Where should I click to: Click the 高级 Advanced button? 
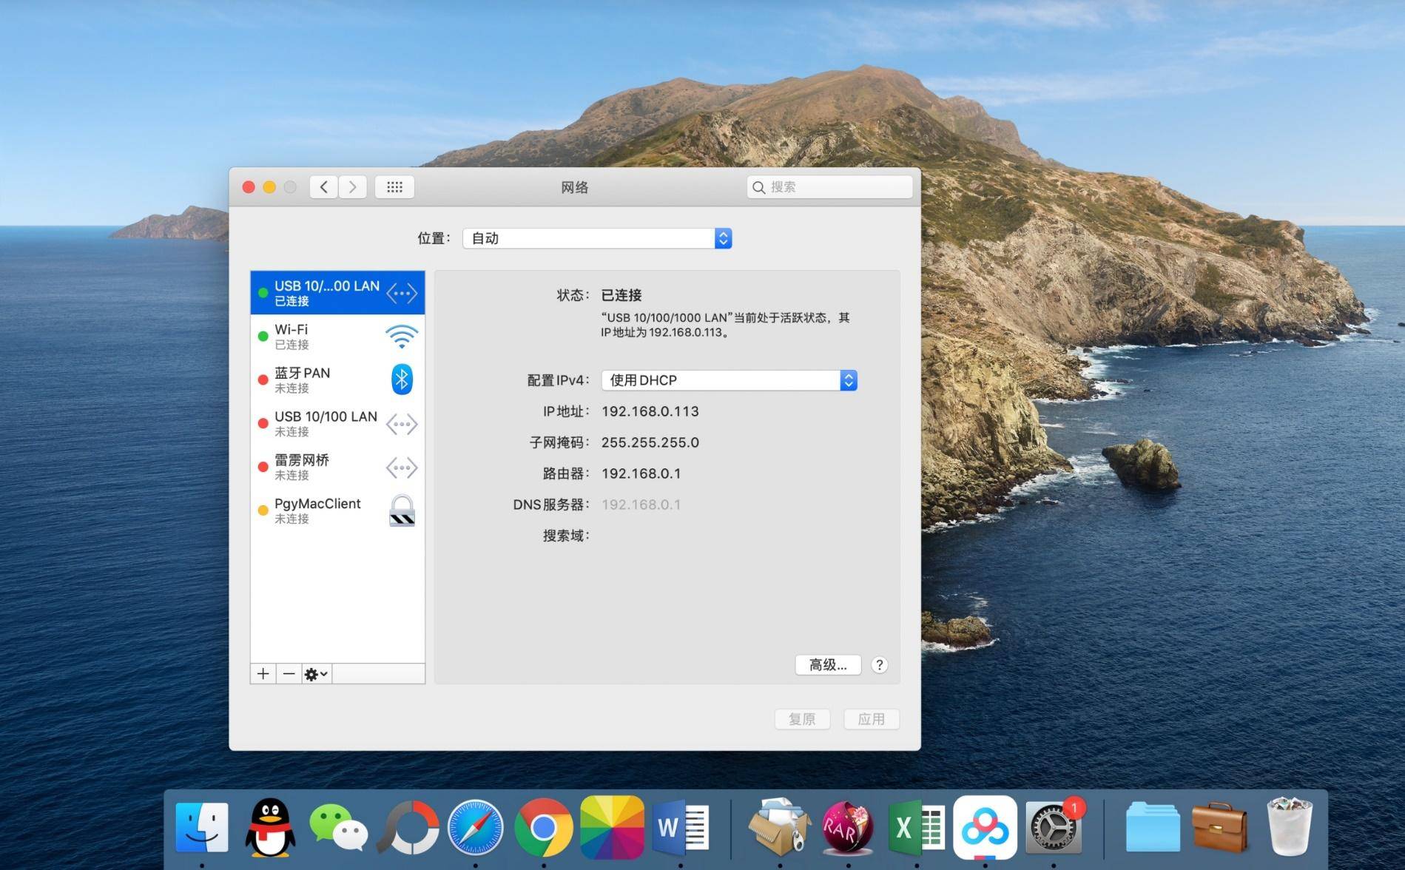(x=827, y=664)
